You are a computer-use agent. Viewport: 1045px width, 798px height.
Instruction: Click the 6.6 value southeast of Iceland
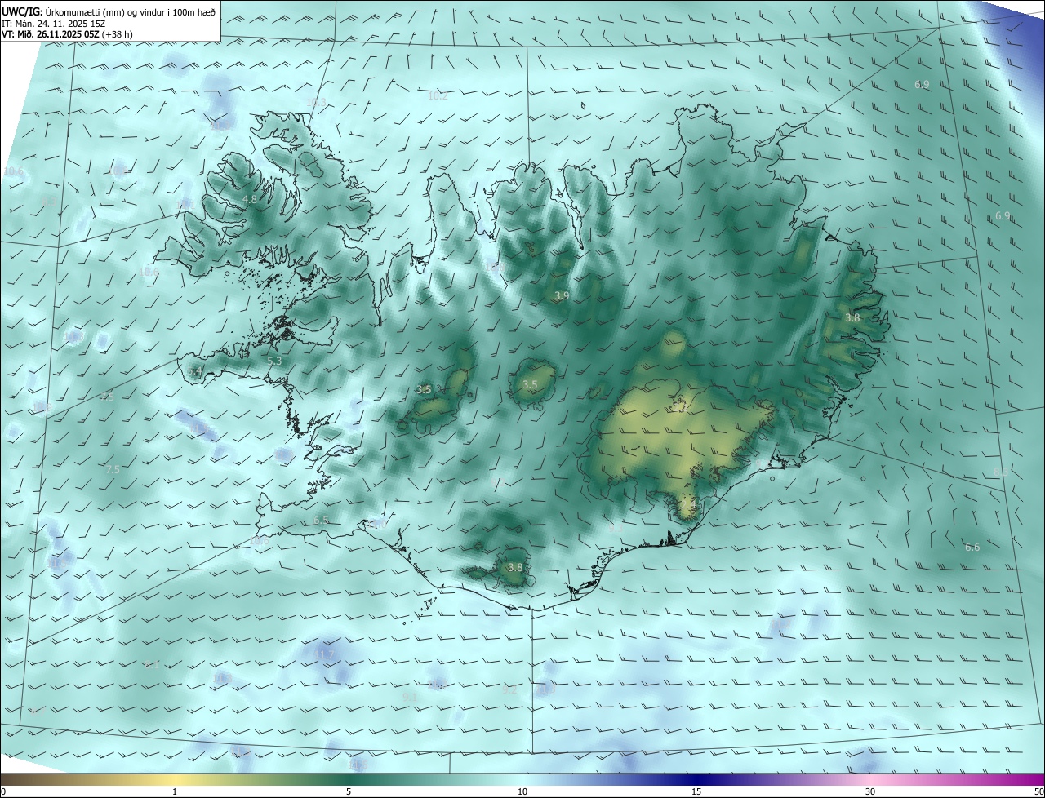[972, 547]
